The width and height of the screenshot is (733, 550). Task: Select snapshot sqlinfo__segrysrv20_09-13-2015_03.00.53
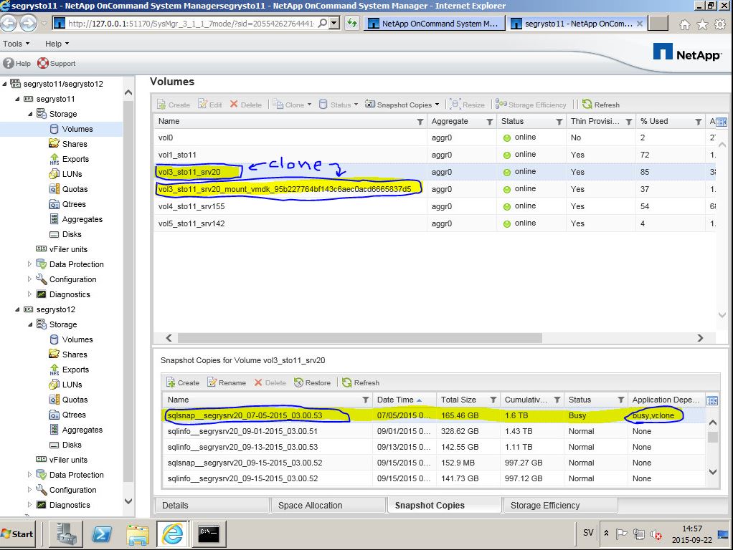click(434, 447)
